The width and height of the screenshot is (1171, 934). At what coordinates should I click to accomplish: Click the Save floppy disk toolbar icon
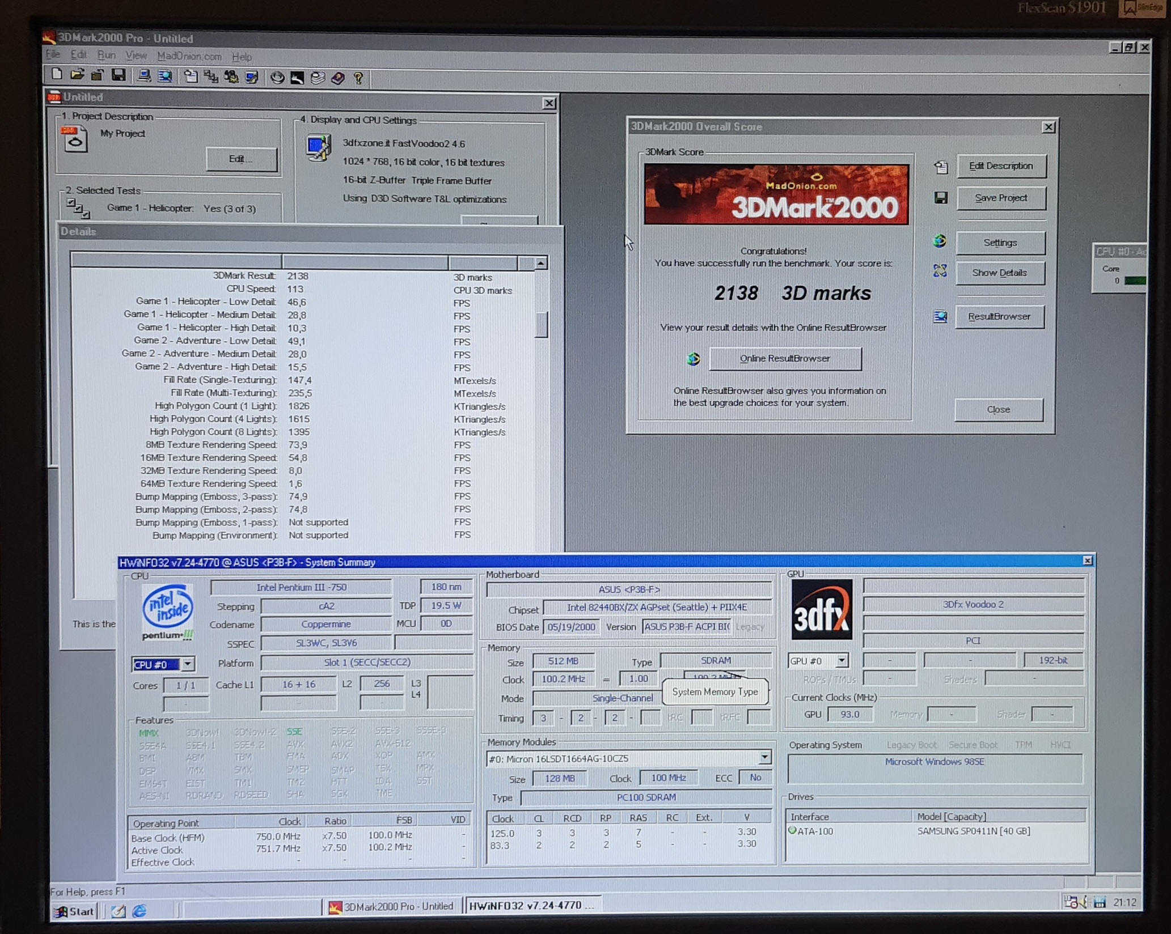(119, 75)
